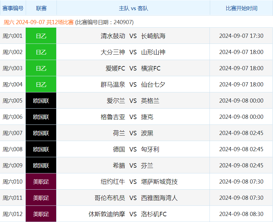Click the 日乙 league tag in row 周六001
This screenshot has height=222, width=273.
coord(41,36)
